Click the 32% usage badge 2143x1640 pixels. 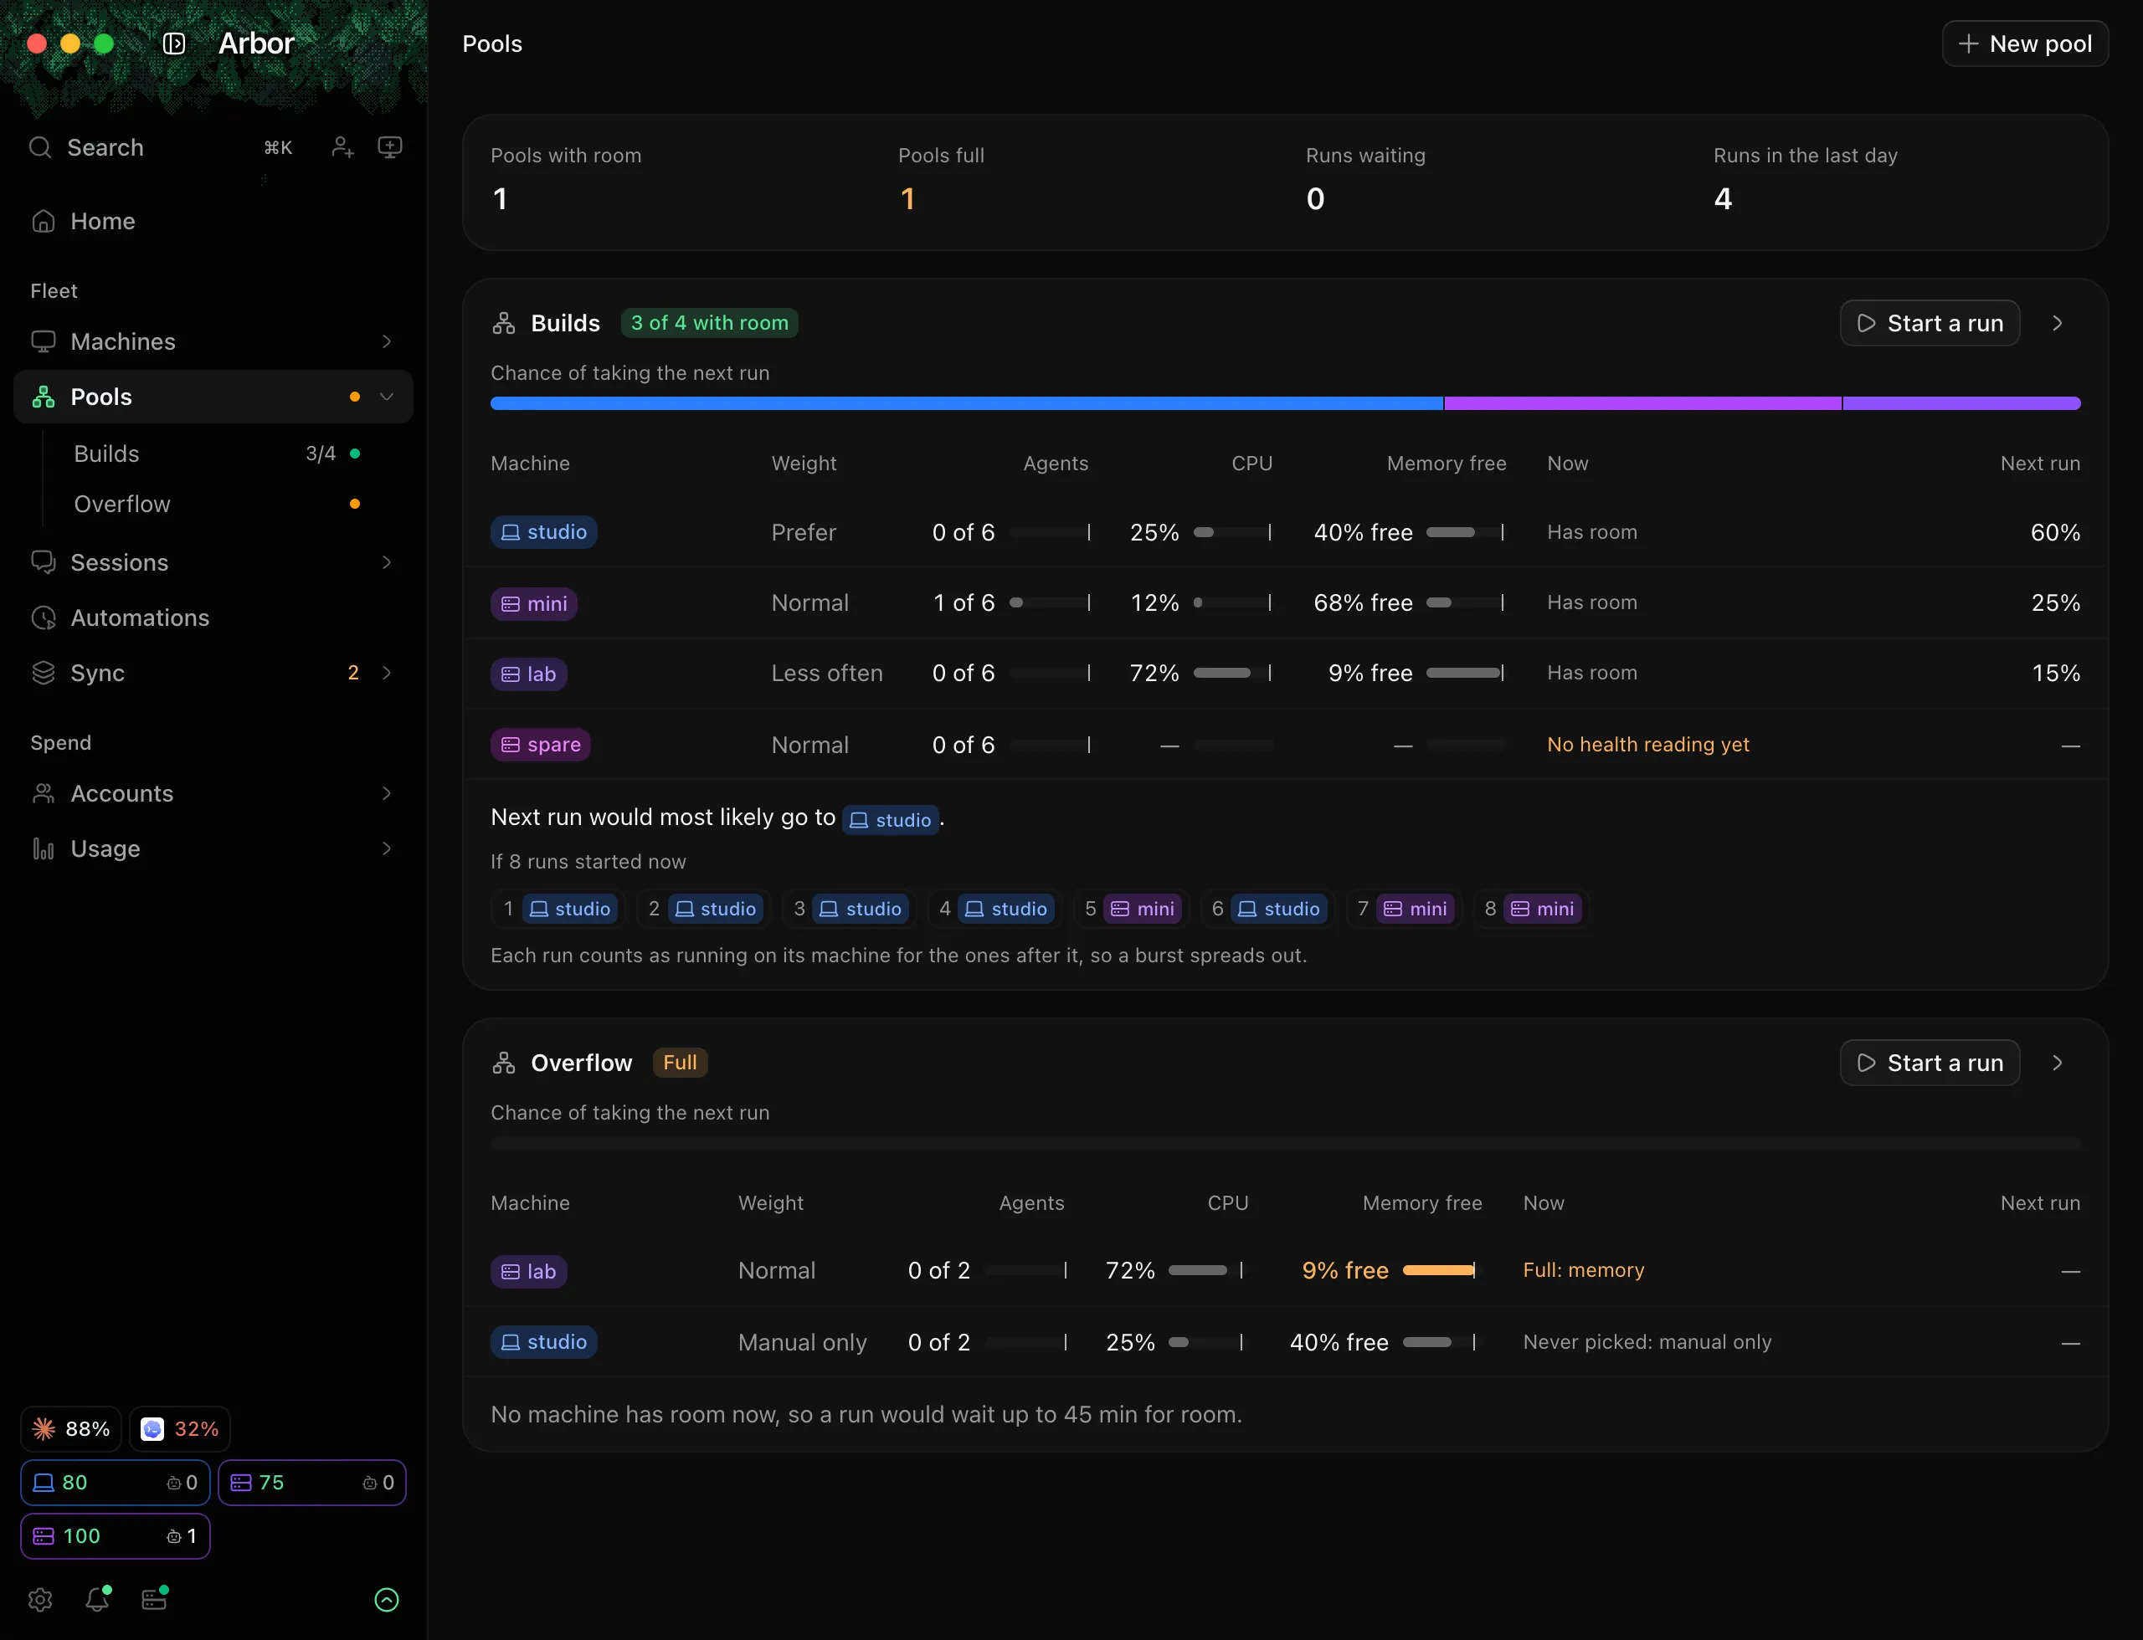[180, 1429]
